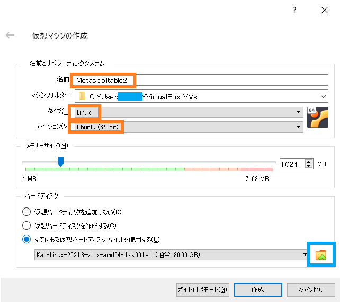340x302 pixels.
Task: Open the help question mark
Action: click(294, 10)
